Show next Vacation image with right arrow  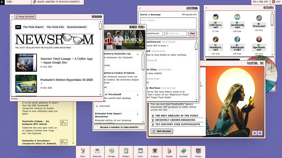pyautogui.click(x=260, y=133)
